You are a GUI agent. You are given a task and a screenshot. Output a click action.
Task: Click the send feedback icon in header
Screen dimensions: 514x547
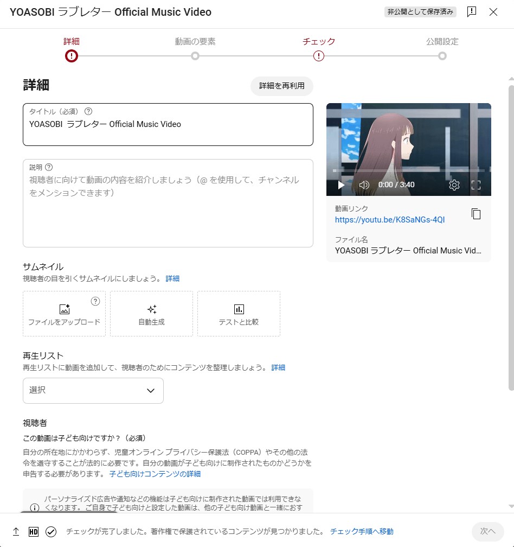point(472,12)
